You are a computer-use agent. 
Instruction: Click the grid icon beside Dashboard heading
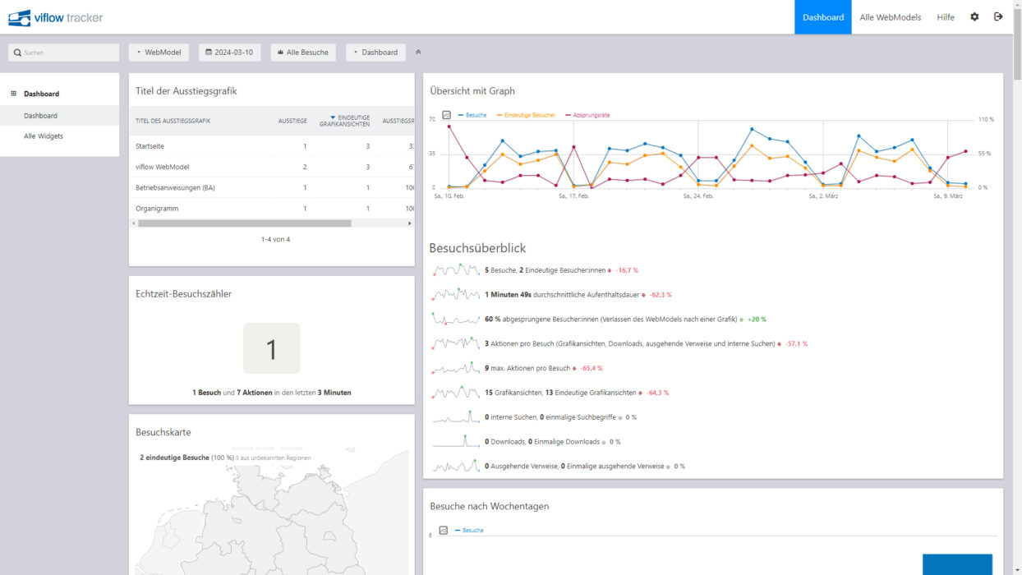point(13,94)
